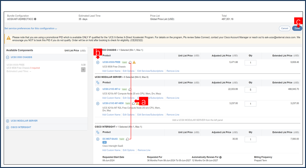The width and height of the screenshot is (306, 168).
Task: Click the warning triangle in promotional PID banner
Action: tap(9, 38)
